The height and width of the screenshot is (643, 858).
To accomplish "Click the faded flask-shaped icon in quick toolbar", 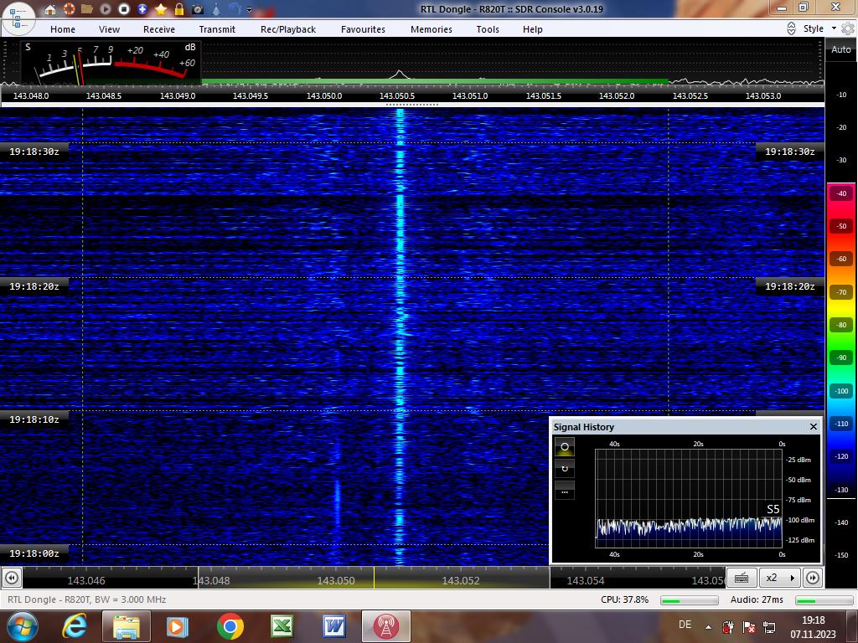I will (216, 9).
